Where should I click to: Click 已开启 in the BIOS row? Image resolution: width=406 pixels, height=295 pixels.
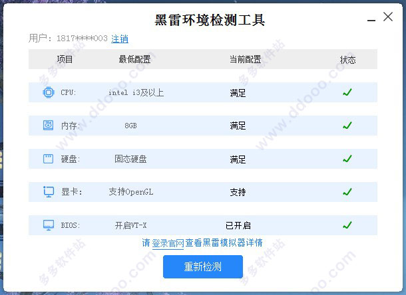click(x=238, y=225)
